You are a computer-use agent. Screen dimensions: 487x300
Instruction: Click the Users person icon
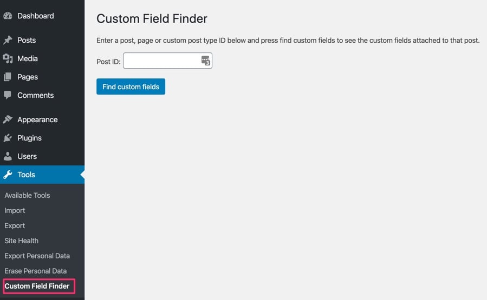8,156
